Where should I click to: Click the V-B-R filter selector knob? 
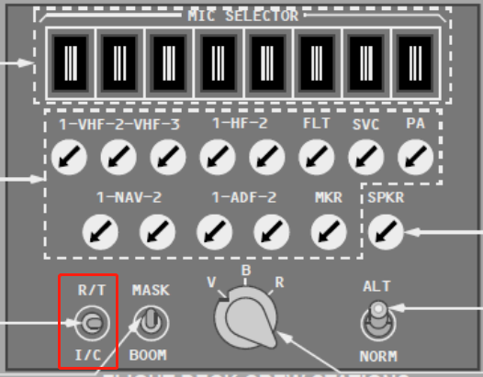(246, 318)
